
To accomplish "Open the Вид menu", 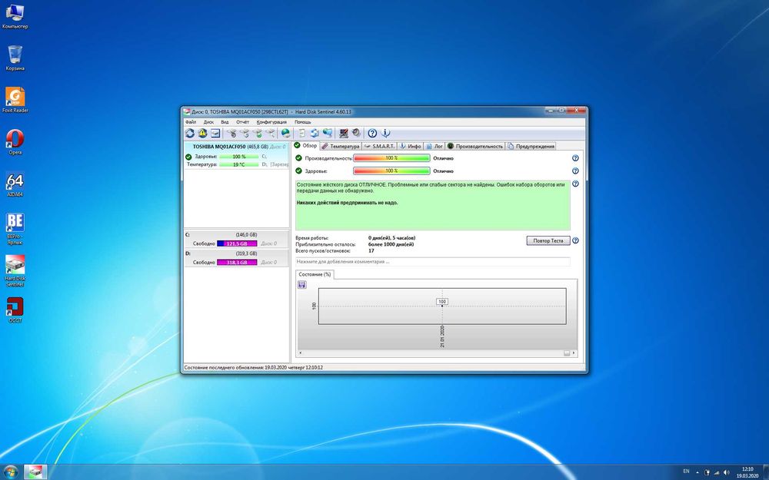I will coord(225,122).
